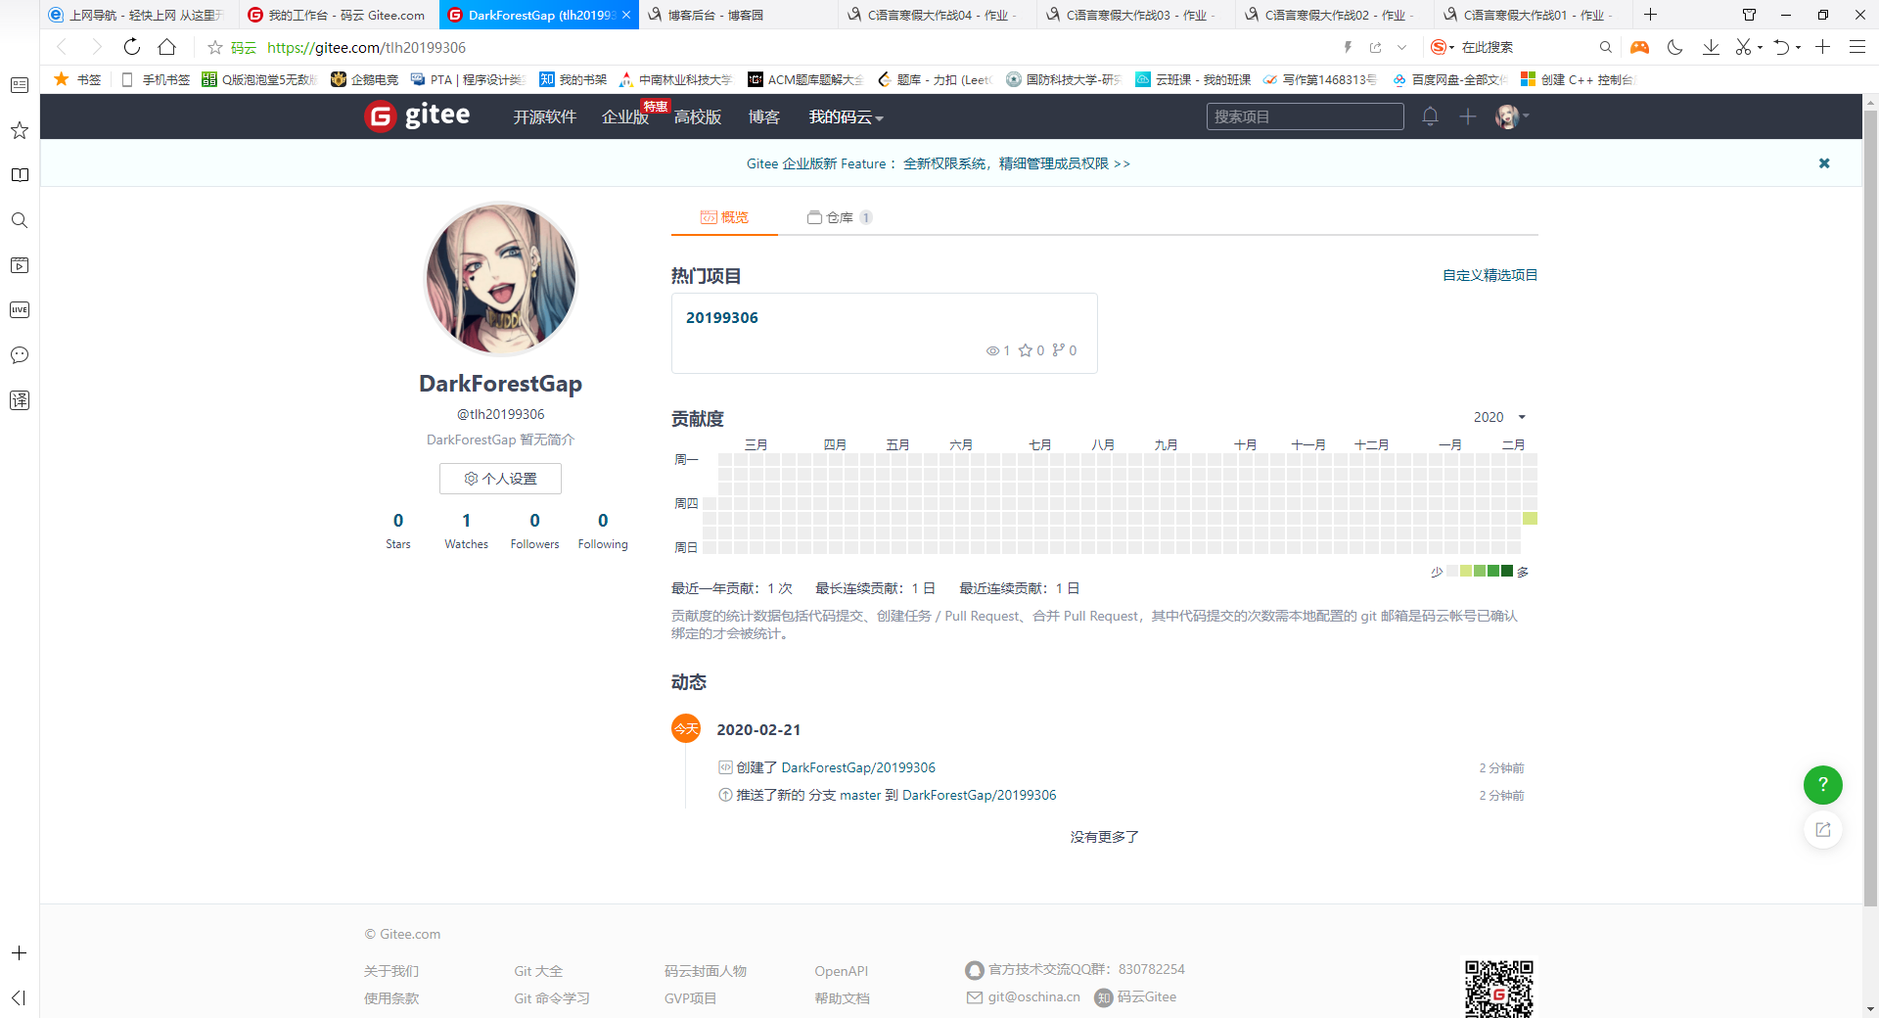Viewport: 1879px width, 1018px height.
Task: Switch to the 博客后台 browser tab
Action: (738, 15)
